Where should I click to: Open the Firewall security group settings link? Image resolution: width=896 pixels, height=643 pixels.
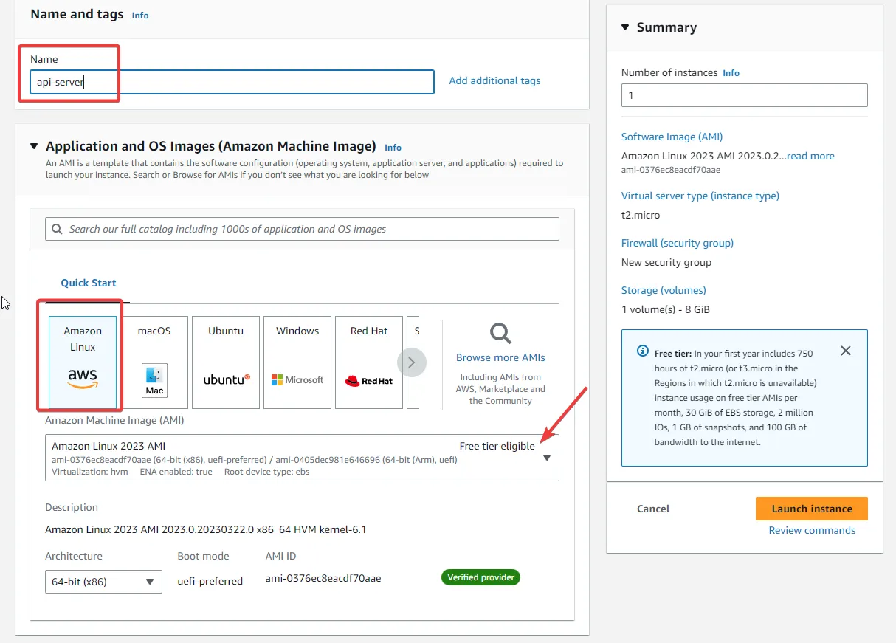(x=677, y=243)
